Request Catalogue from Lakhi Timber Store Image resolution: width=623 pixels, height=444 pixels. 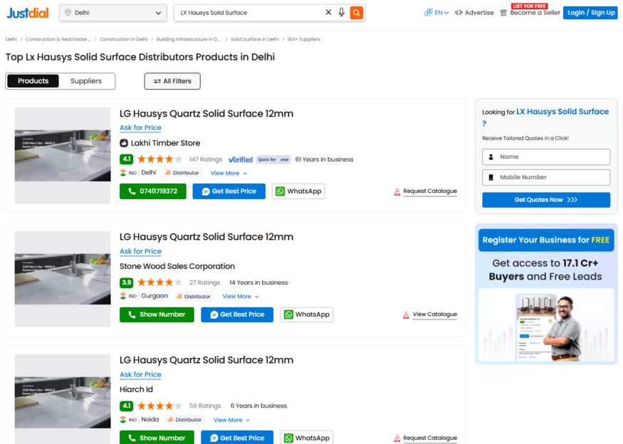[426, 191]
